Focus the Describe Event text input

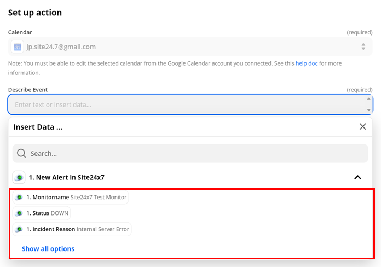click(x=186, y=105)
